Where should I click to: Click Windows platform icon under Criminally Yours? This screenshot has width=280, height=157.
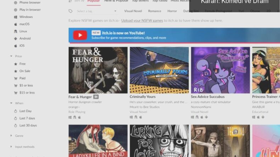[131, 117]
